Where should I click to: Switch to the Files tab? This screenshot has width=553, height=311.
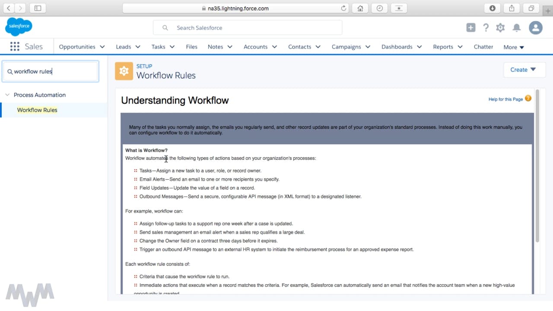click(191, 47)
